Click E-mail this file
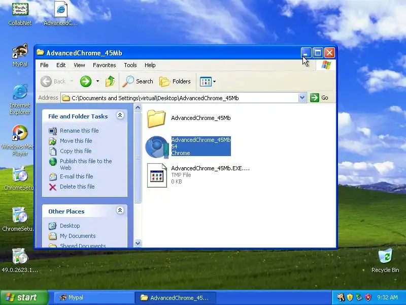The image size is (406, 305). (x=77, y=176)
